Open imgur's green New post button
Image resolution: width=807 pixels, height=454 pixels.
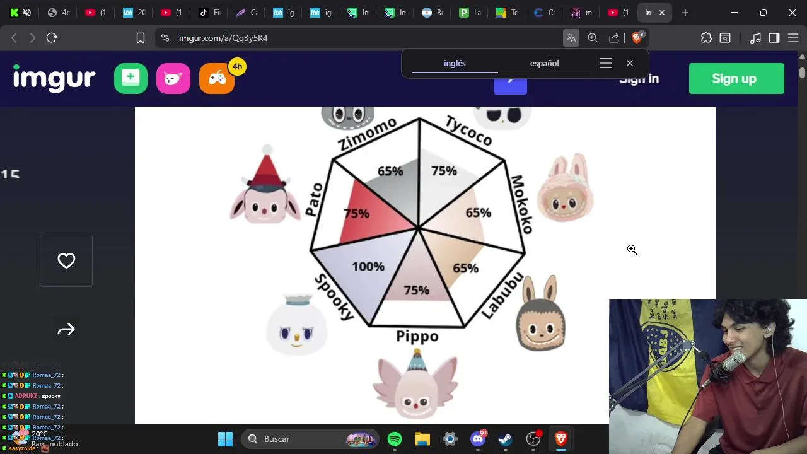(x=131, y=78)
